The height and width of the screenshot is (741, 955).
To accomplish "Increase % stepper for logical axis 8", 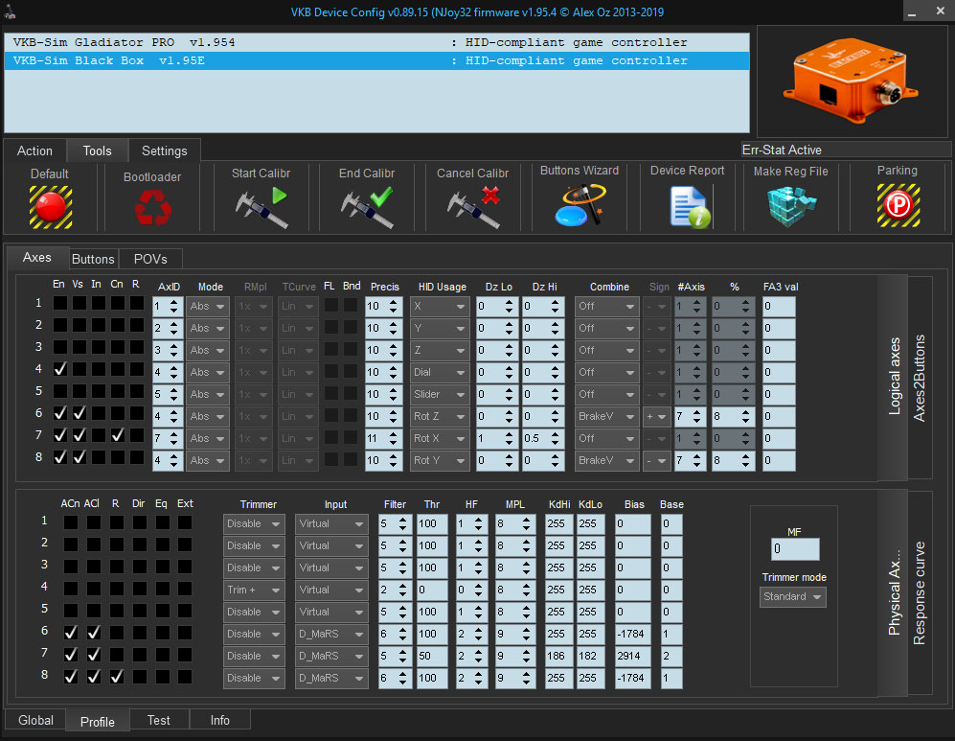I will (745, 455).
